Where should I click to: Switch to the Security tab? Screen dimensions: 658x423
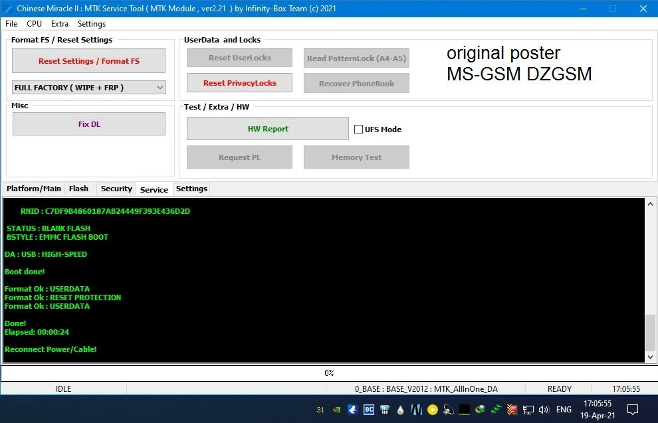pyautogui.click(x=116, y=189)
